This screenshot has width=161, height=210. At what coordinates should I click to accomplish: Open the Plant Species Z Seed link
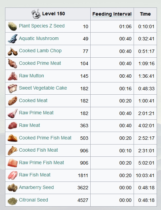coord(42,26)
